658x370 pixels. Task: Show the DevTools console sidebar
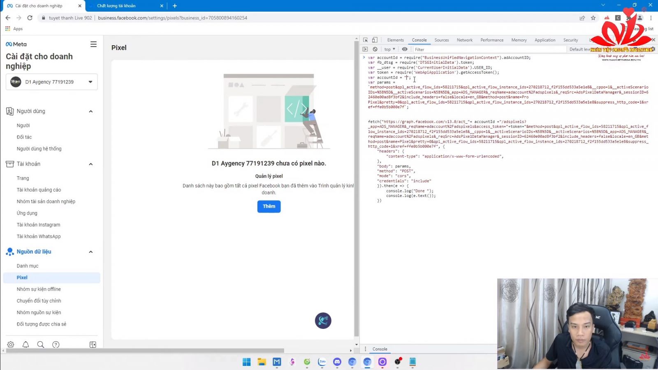coord(365,49)
